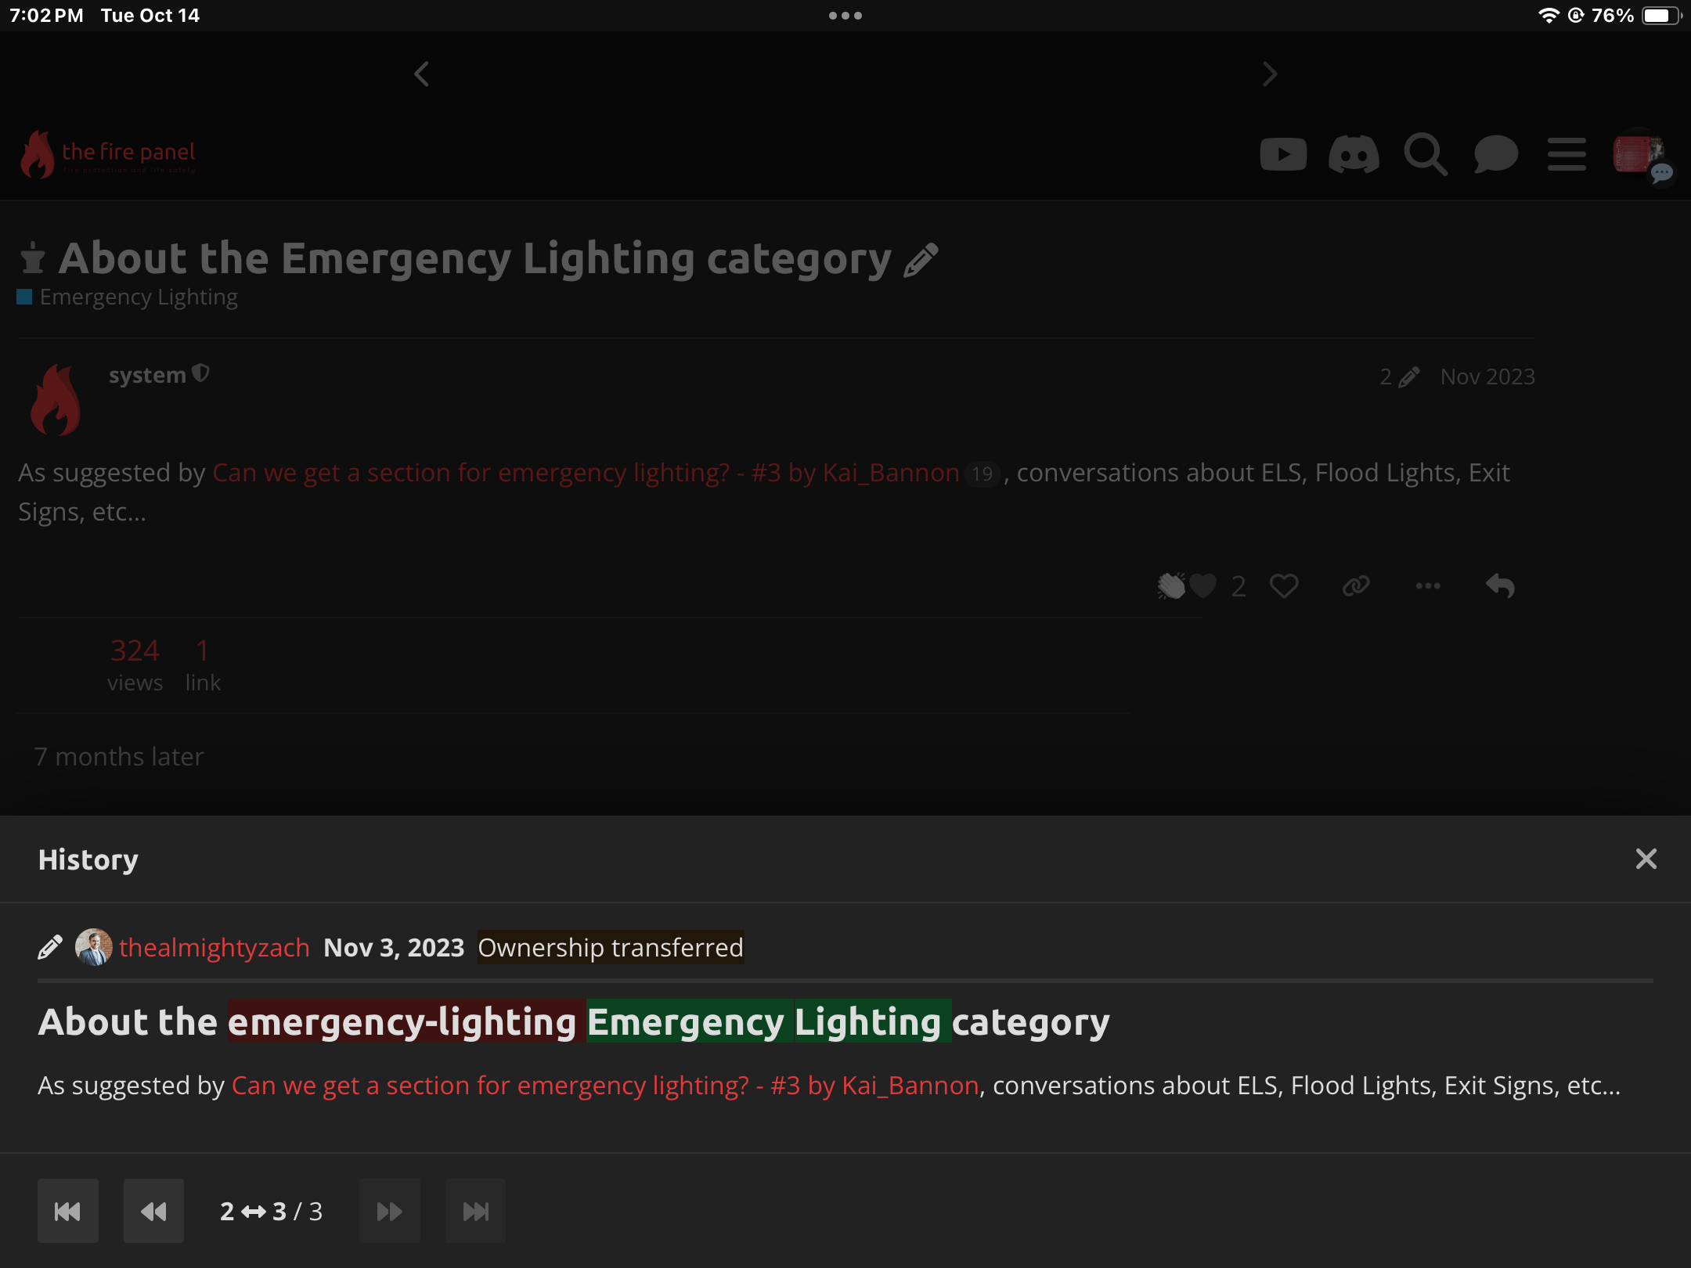Image resolution: width=1691 pixels, height=1268 pixels.
Task: Open the hamburger menu in header
Action: (1567, 154)
